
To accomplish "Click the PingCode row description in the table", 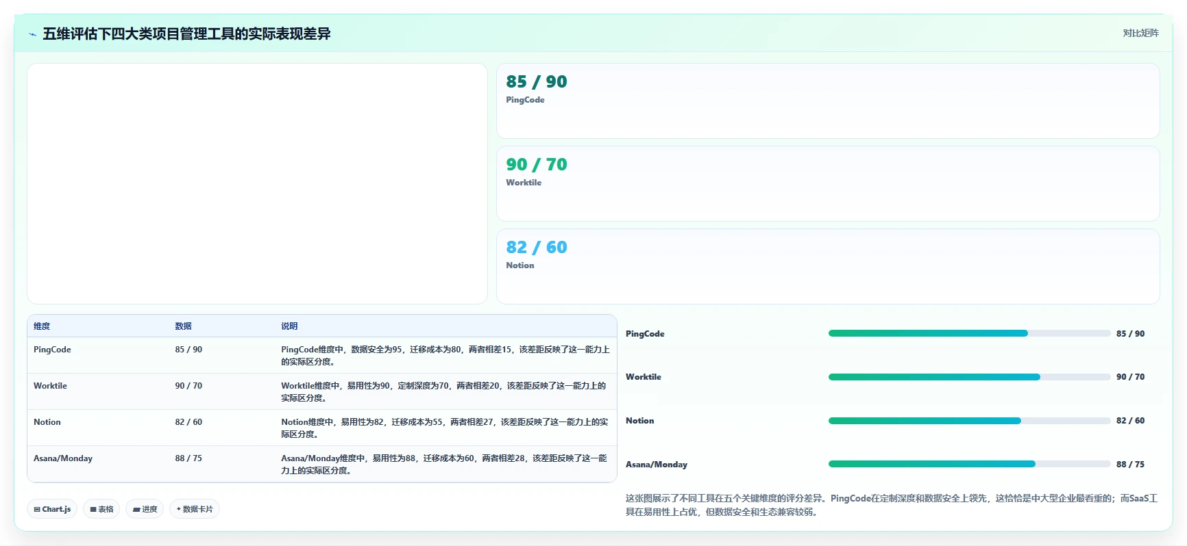I will tap(445, 356).
